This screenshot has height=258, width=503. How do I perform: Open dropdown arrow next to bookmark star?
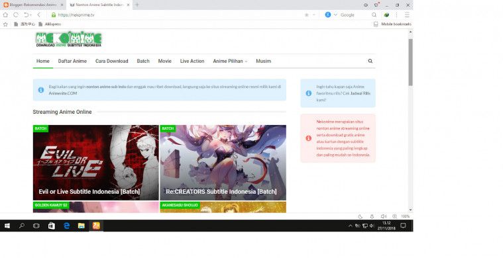click(x=313, y=15)
